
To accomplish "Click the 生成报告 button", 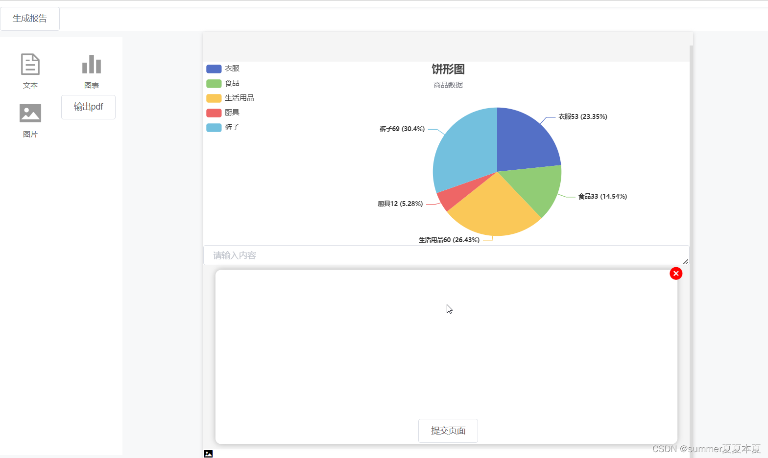I will point(30,19).
